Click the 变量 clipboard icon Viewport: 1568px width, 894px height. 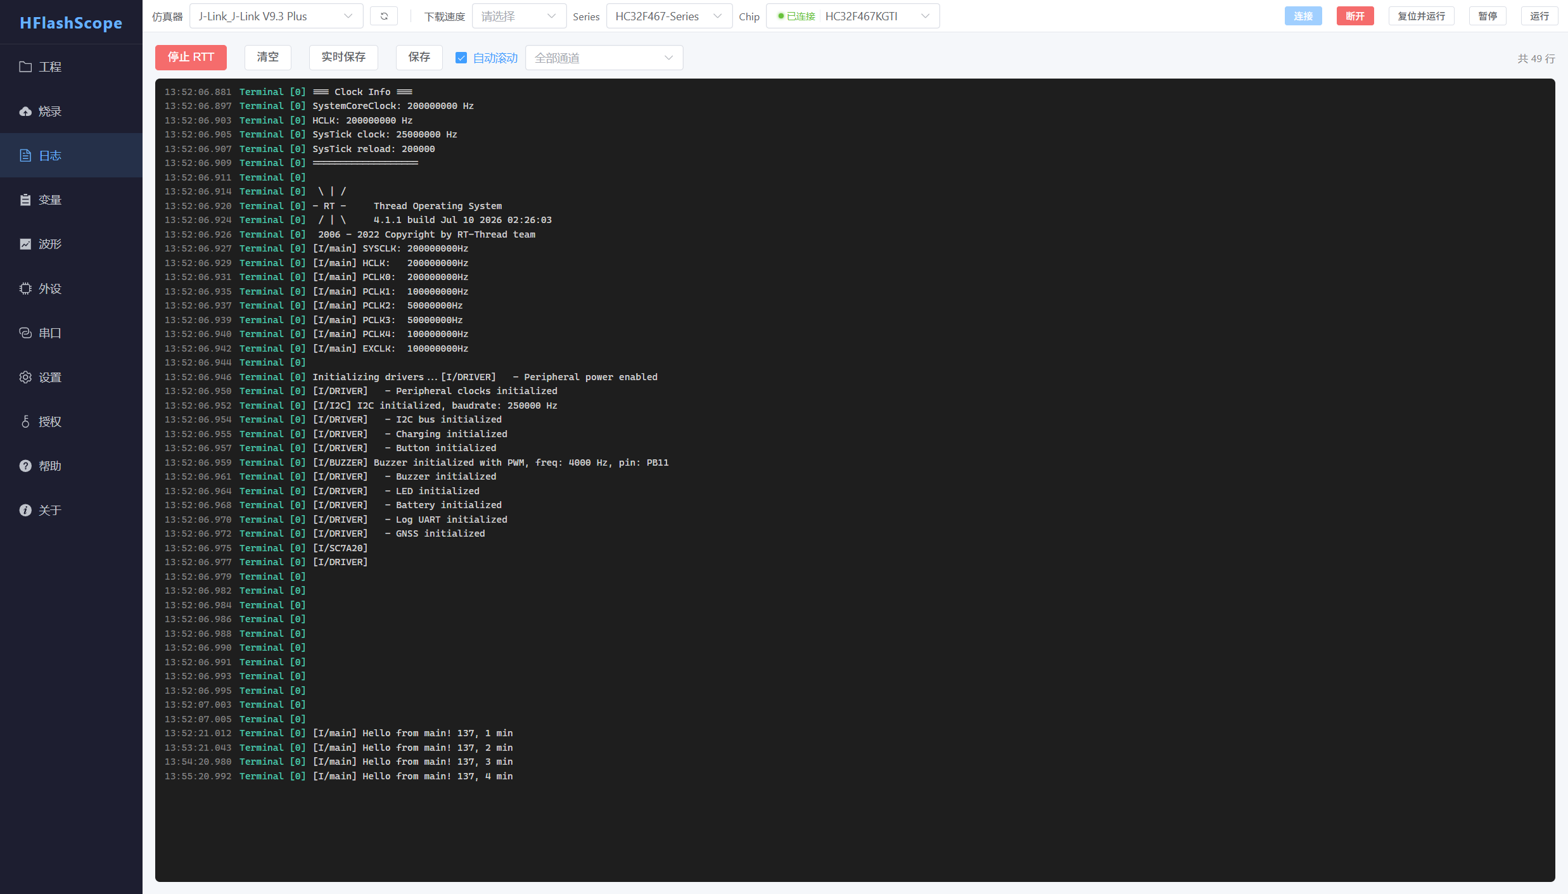pos(25,200)
